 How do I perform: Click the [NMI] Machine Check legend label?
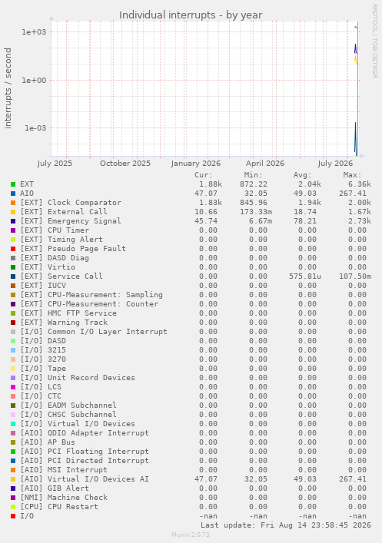64,497
